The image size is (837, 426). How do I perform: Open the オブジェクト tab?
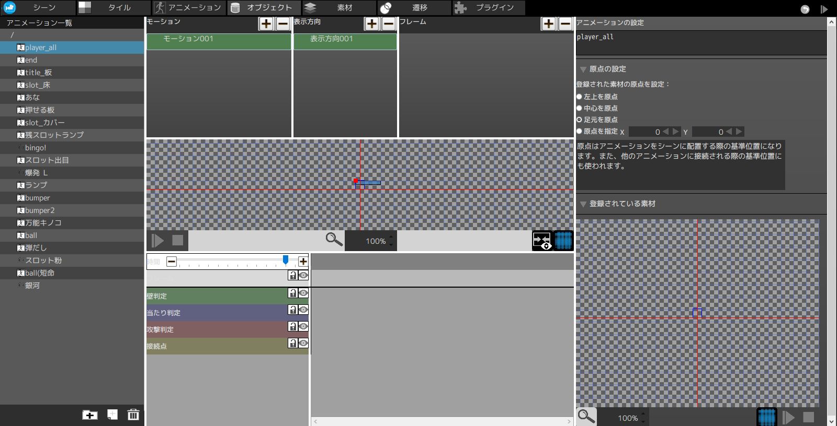264,8
